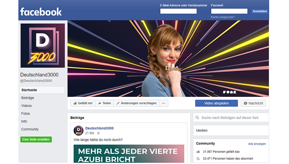
Task: Open the MEHR ALS JEDER VIERTE post image
Action: tap(129, 153)
